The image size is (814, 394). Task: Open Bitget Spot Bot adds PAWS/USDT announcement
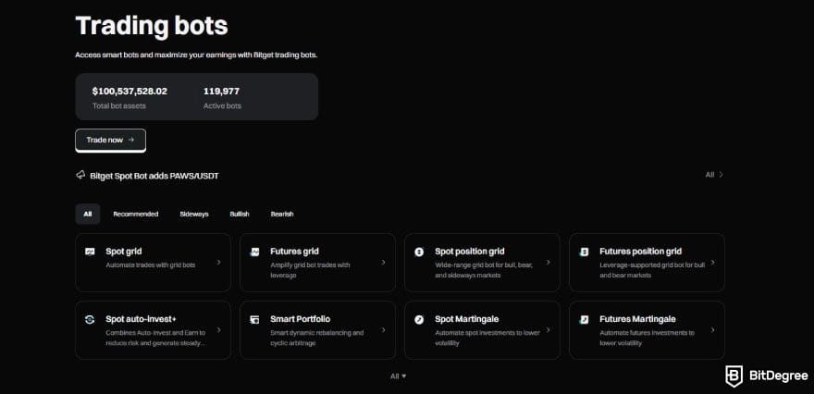154,176
